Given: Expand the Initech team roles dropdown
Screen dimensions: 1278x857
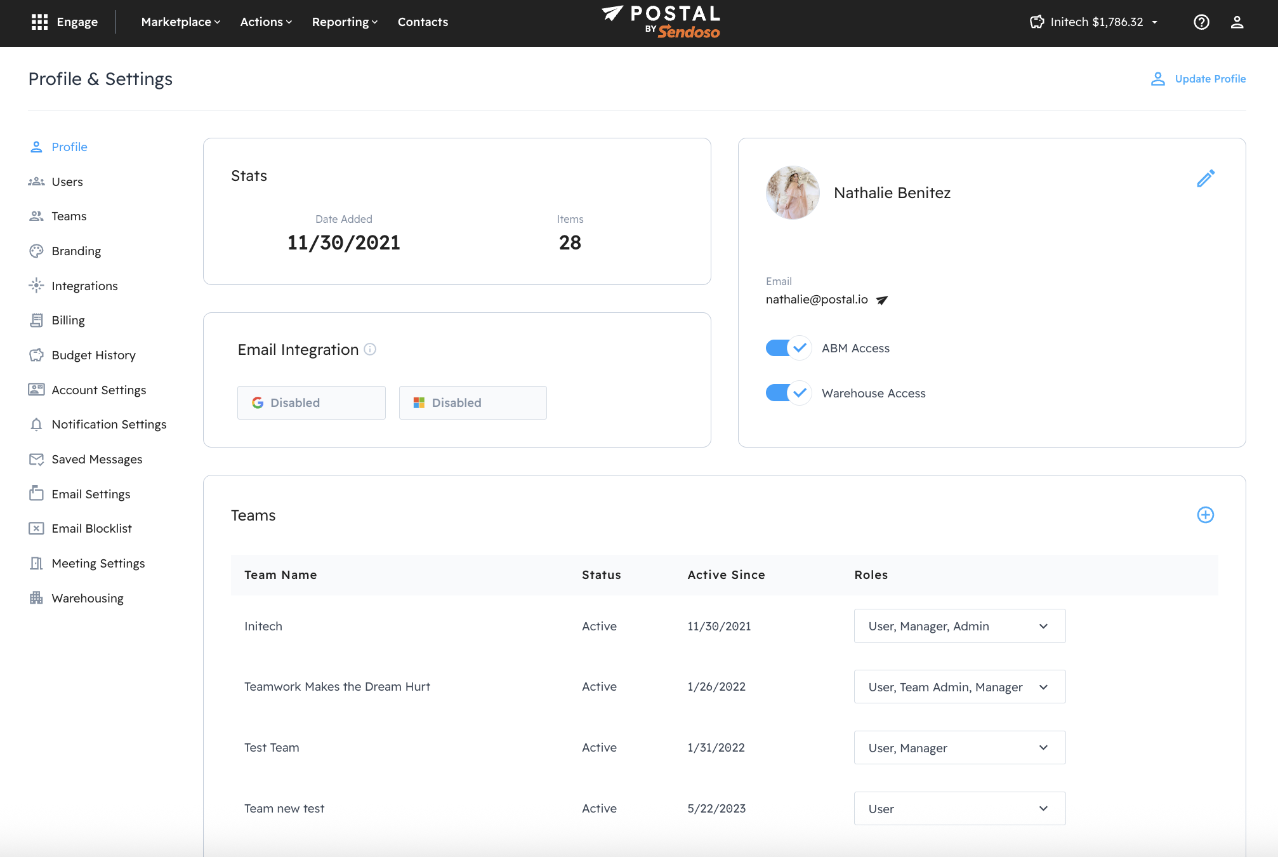Looking at the screenshot, I should tap(959, 626).
